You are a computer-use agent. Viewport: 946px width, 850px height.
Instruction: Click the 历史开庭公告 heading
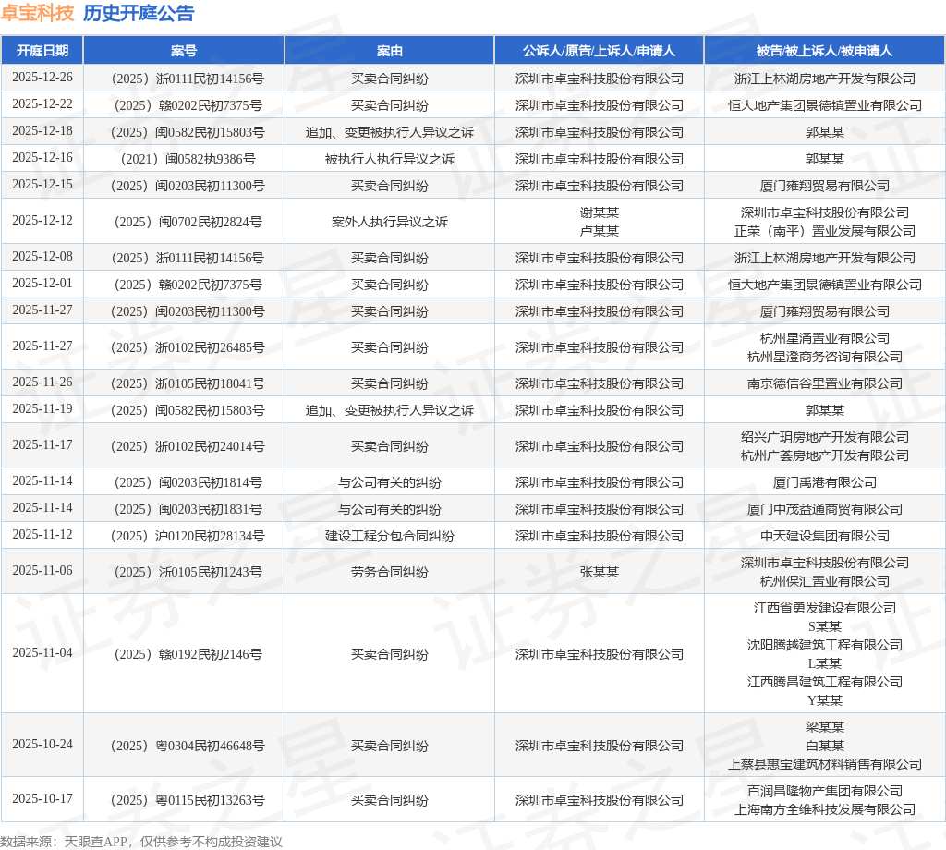pyautogui.click(x=139, y=13)
